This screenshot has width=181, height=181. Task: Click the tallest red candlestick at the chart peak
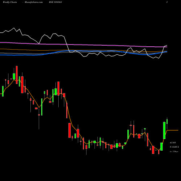[17, 75]
